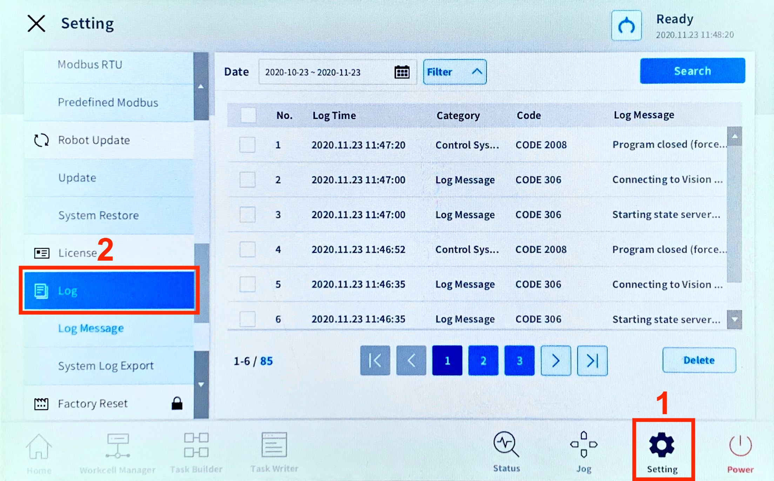Click the Search button
The image size is (774, 481).
pos(693,71)
